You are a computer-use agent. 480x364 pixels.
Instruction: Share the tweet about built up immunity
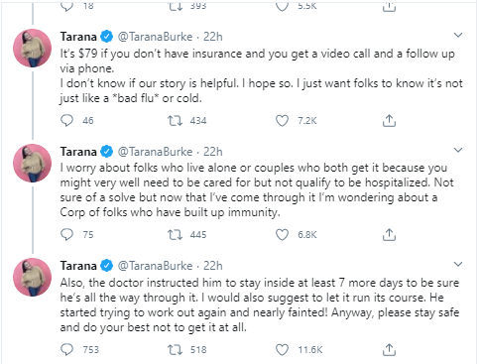coord(389,234)
